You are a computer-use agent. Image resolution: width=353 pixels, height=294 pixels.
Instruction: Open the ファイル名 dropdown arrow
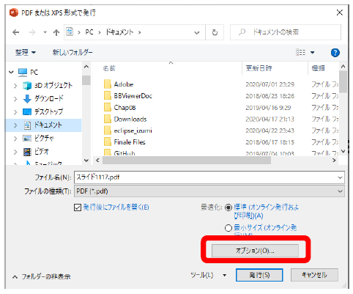click(341, 177)
